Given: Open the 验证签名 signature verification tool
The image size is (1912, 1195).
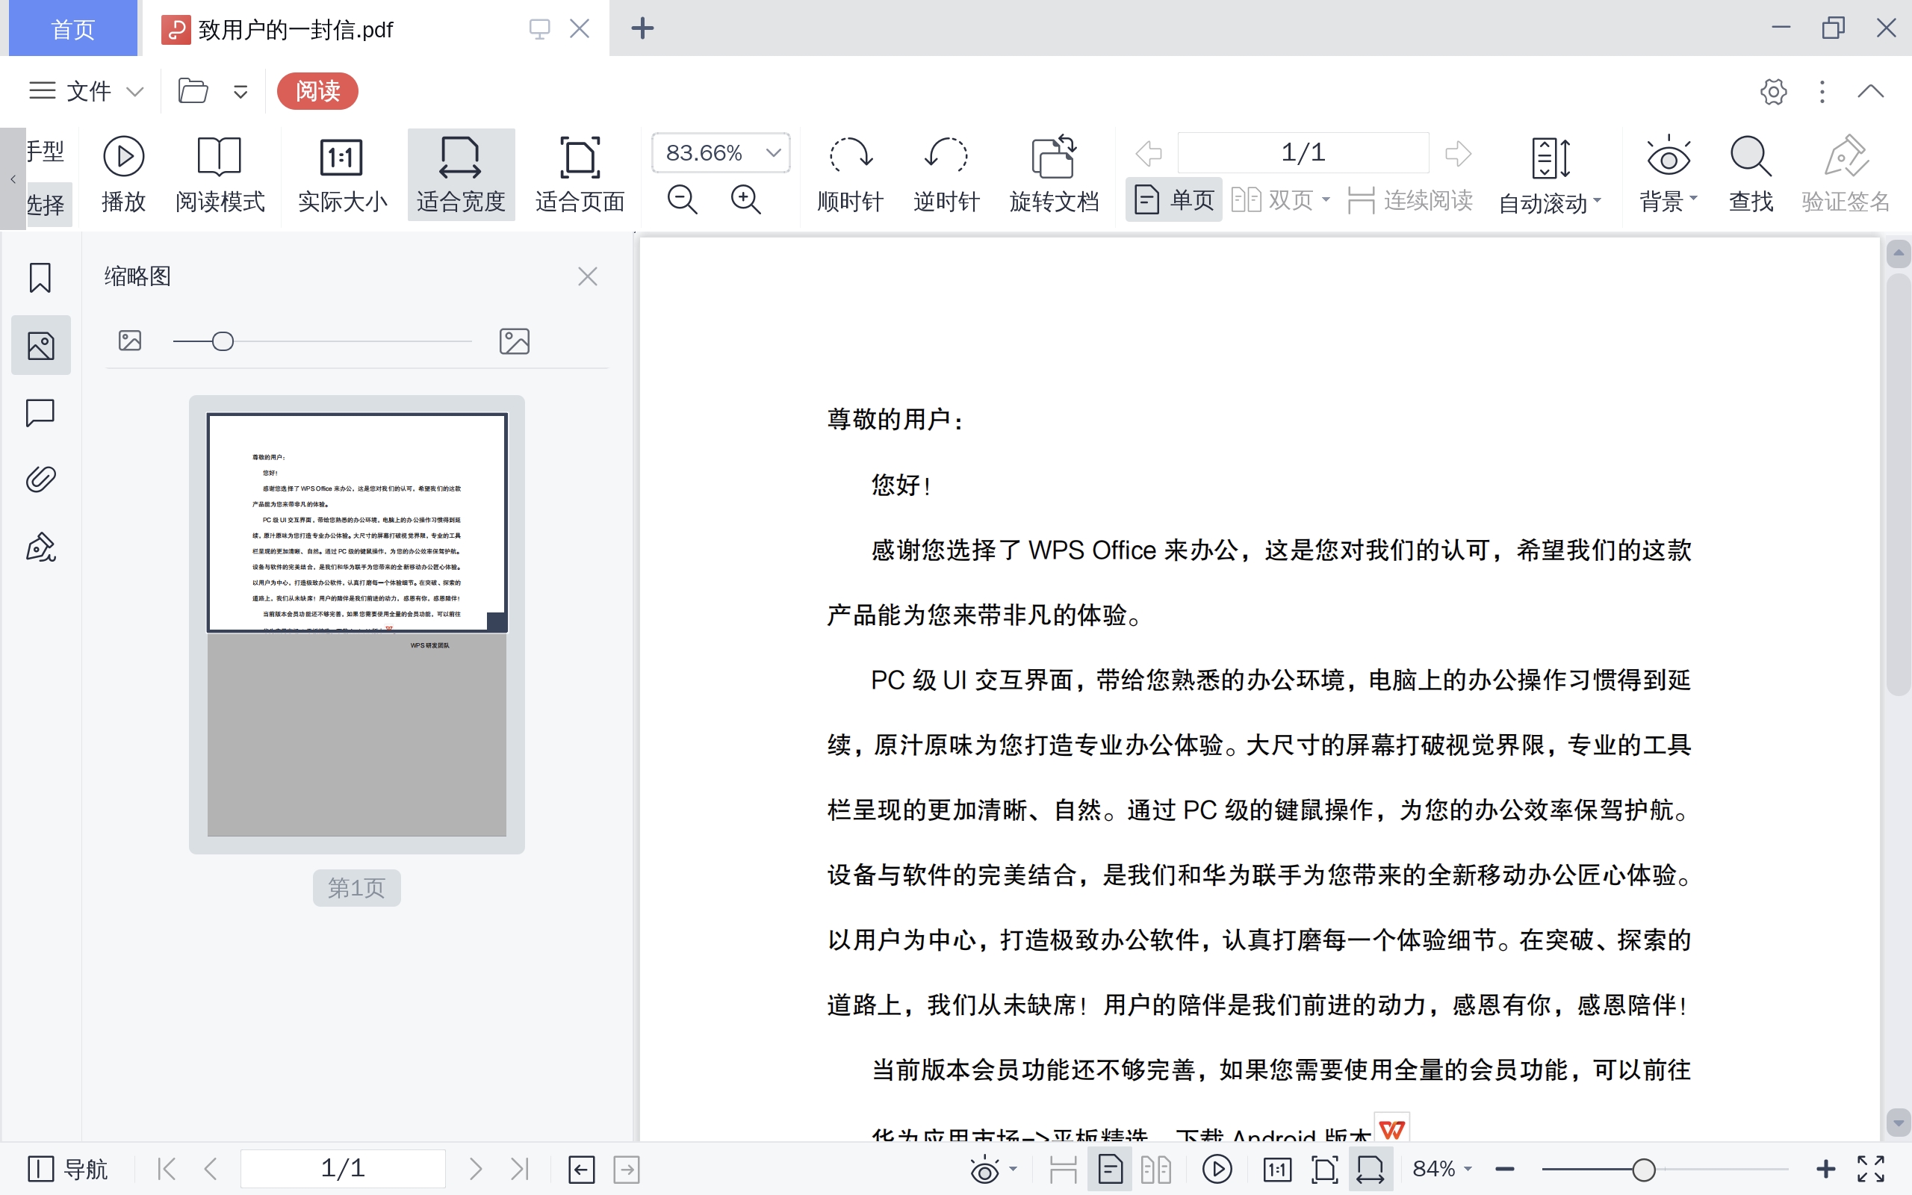Looking at the screenshot, I should click(x=1846, y=173).
